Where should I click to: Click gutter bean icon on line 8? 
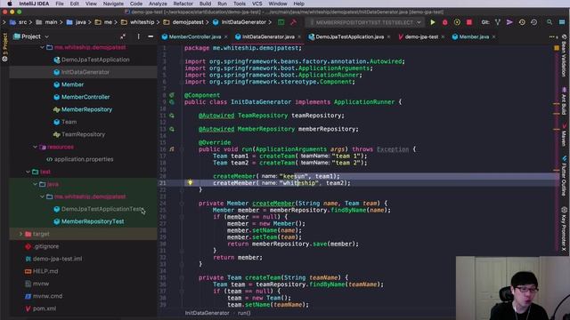pos(172,95)
